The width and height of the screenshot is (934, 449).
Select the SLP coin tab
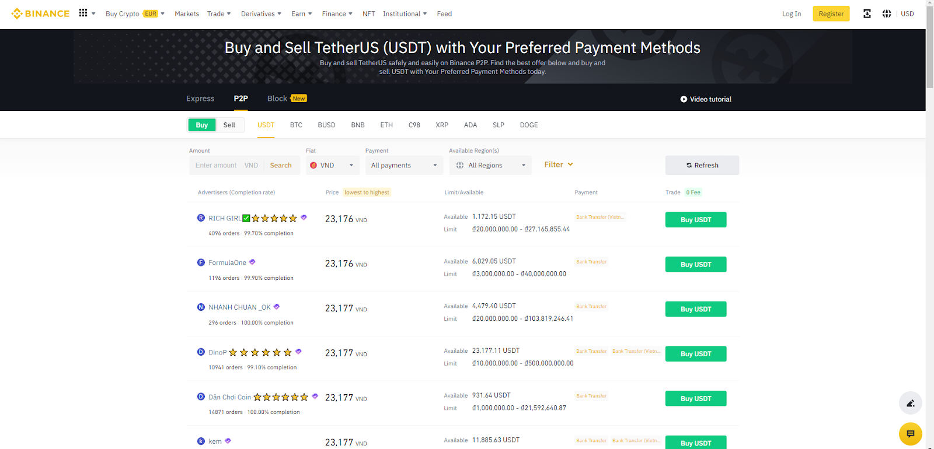tap(499, 125)
